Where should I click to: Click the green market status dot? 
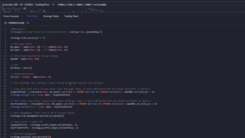click(x=53, y=5)
